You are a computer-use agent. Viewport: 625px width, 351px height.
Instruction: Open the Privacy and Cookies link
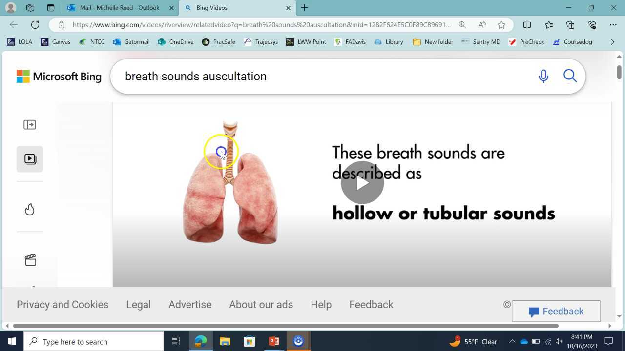62,304
